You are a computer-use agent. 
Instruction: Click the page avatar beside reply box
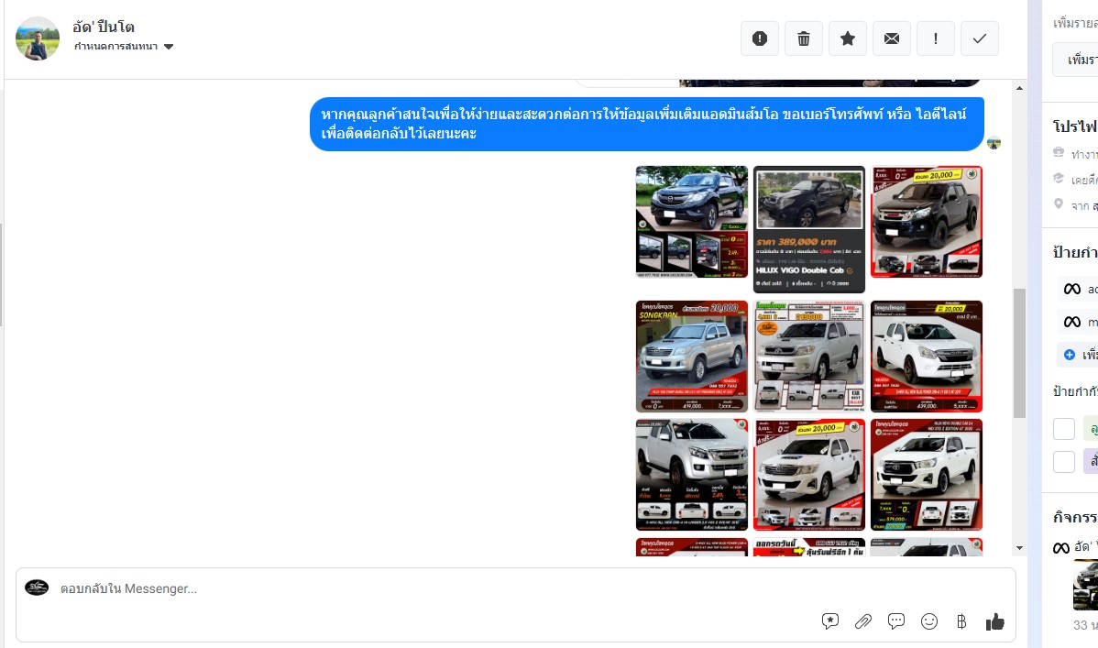[x=37, y=588]
